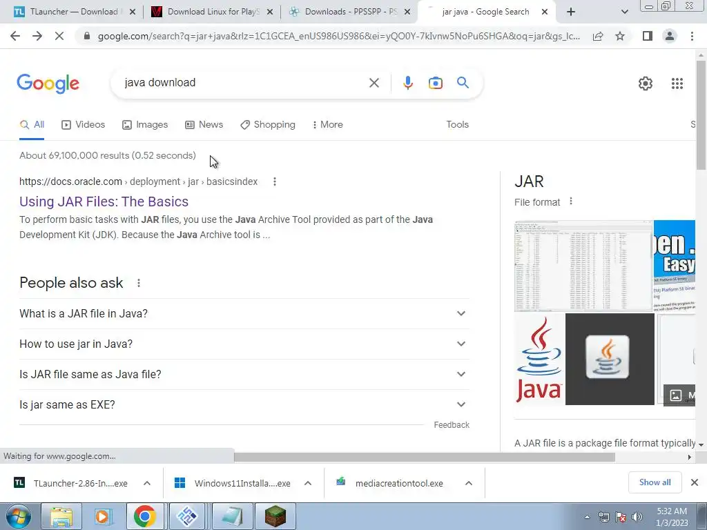Viewport: 707px width, 530px height.
Task: Open the Chrome profile avatar
Action: [670, 36]
